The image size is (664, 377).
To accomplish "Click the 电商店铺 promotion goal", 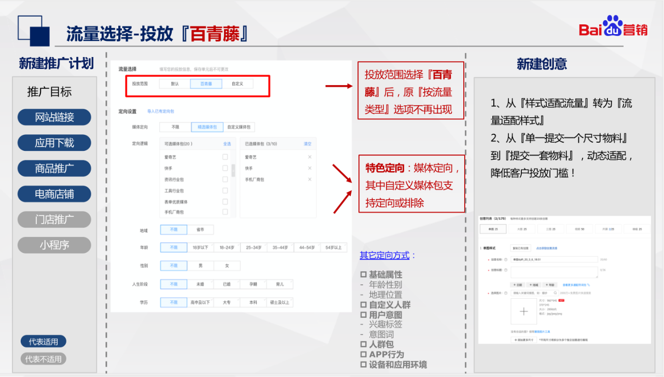I will 54,194.
